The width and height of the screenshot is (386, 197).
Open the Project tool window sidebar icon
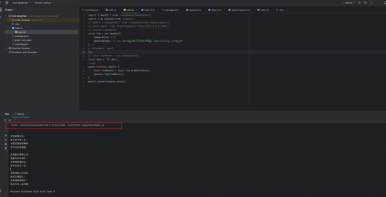coord(1,10)
